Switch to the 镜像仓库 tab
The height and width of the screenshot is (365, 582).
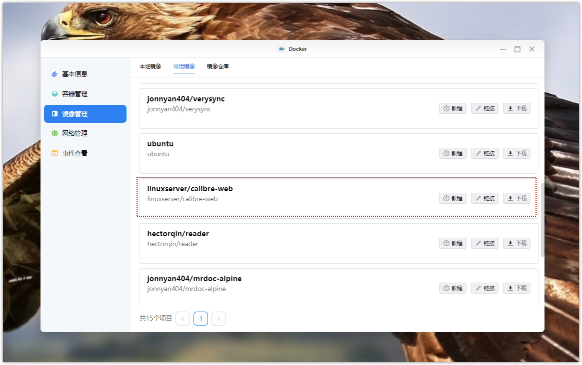point(218,67)
